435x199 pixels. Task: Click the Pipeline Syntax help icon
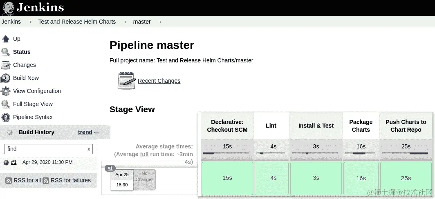pos(6,117)
